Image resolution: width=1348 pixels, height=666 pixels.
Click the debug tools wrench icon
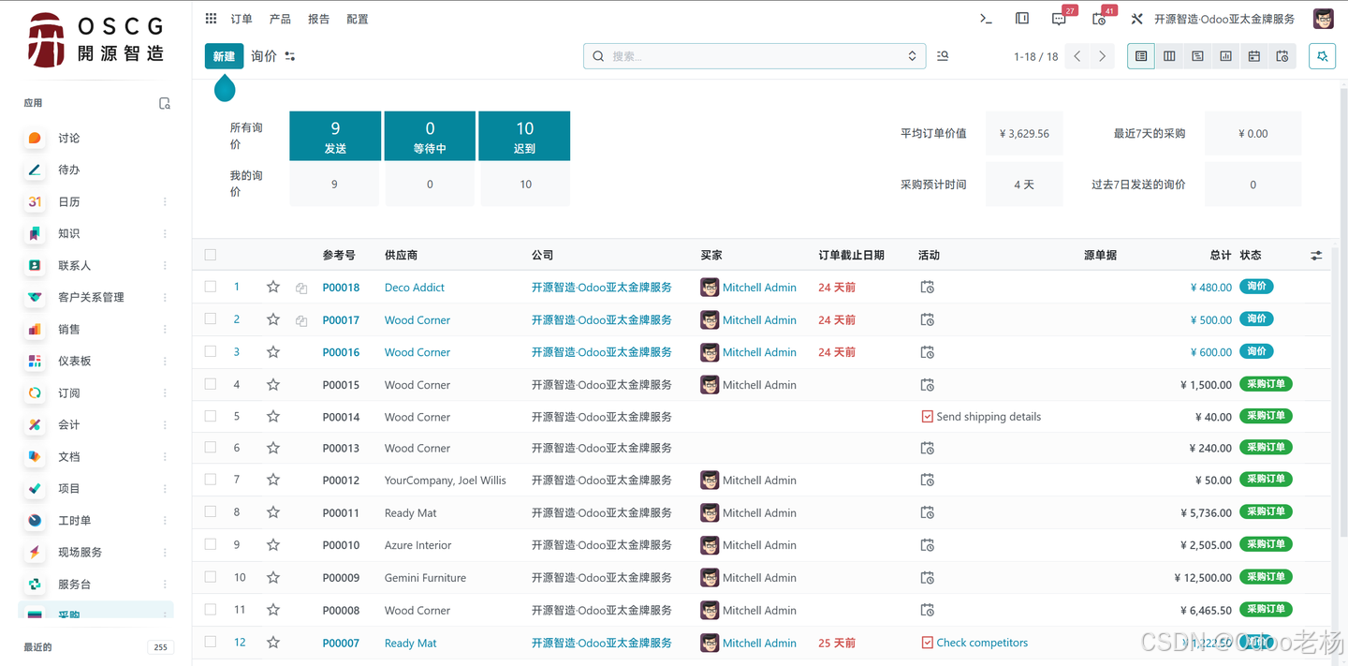1136,19
